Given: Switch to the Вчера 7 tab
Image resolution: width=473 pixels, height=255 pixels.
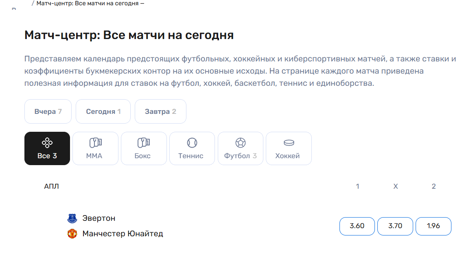Looking at the screenshot, I should point(48,111).
